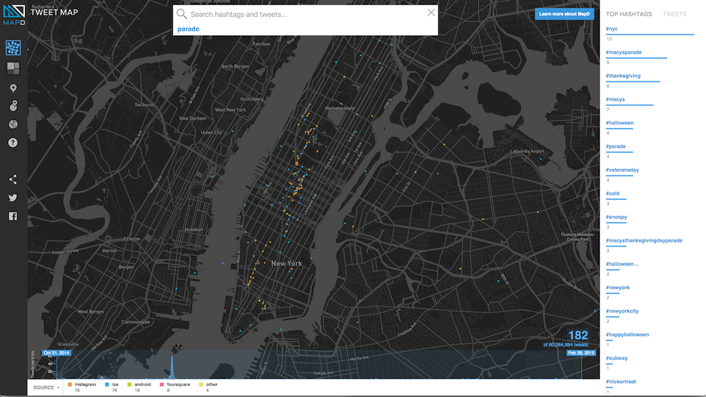Select the #snoopy hashtag

tap(616, 217)
